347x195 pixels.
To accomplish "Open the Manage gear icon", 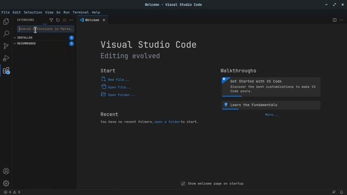I will (6, 183).
